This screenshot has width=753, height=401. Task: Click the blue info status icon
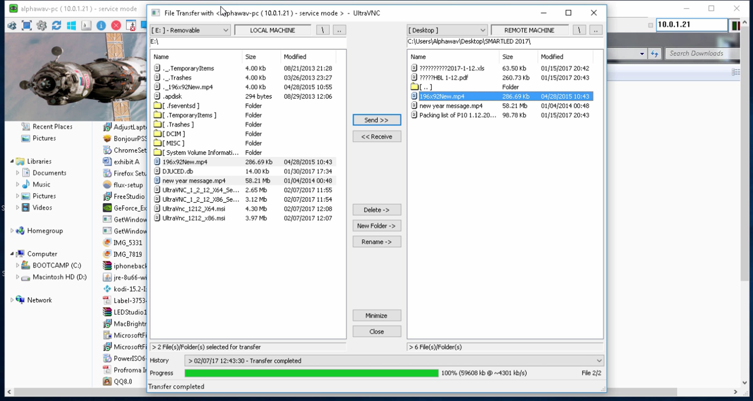pos(101,25)
